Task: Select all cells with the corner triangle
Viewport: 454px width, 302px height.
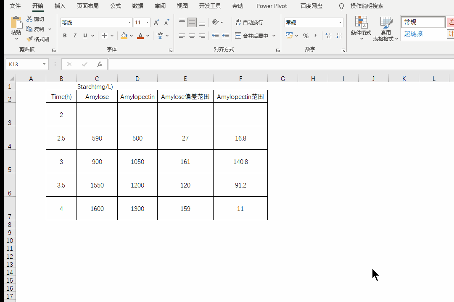Action: point(12,78)
